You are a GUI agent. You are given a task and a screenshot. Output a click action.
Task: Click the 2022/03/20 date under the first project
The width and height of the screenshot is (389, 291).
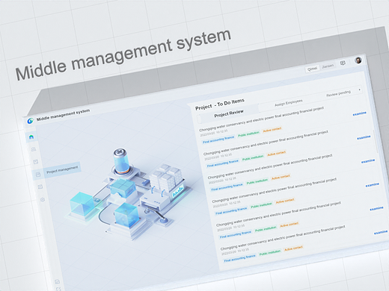[x=214, y=133]
